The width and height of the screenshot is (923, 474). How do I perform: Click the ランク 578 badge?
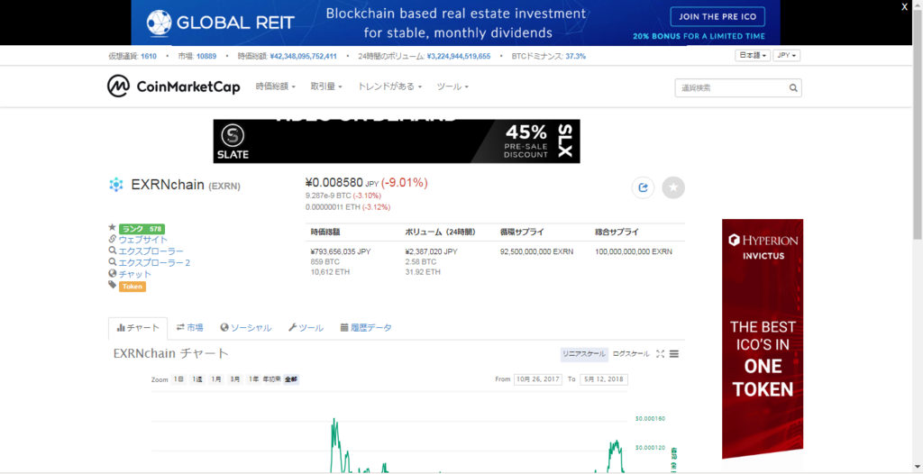(x=142, y=229)
